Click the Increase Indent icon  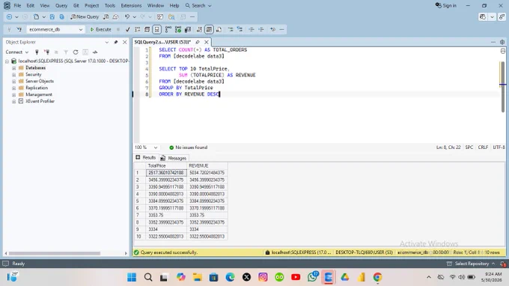pyautogui.click(x=261, y=29)
